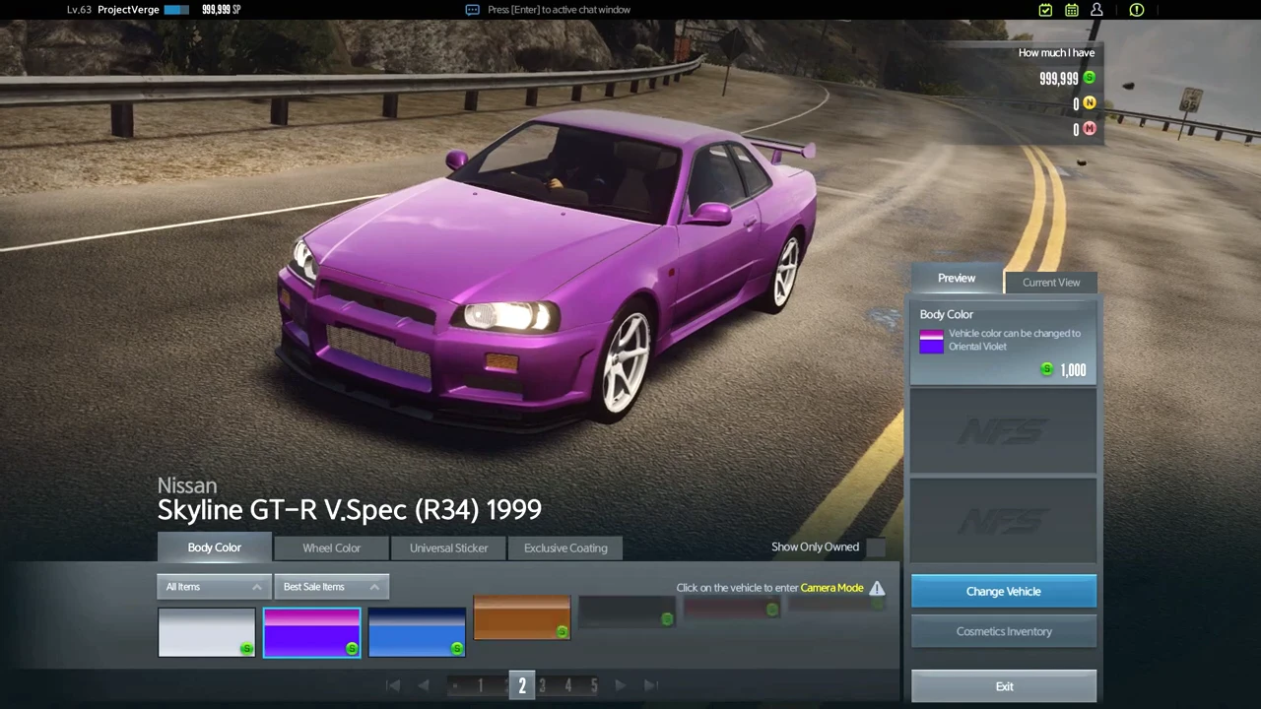Click the notification alert icon in top bar
This screenshot has height=709, width=1261.
[x=1136, y=10]
